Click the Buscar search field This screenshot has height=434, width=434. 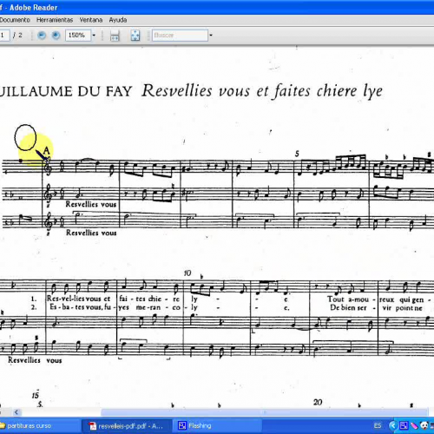180,36
